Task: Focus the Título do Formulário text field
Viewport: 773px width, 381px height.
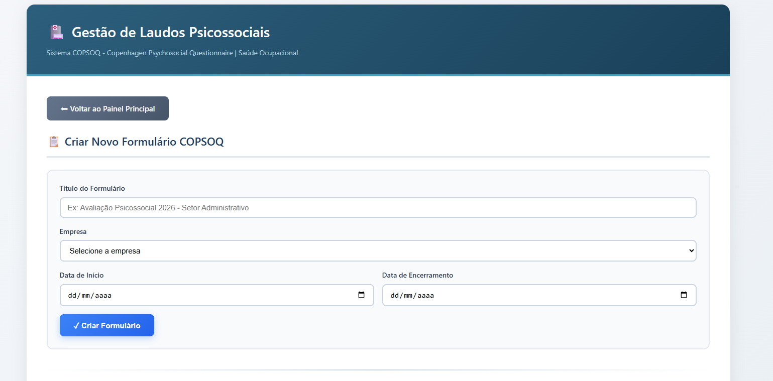Action: [378, 207]
